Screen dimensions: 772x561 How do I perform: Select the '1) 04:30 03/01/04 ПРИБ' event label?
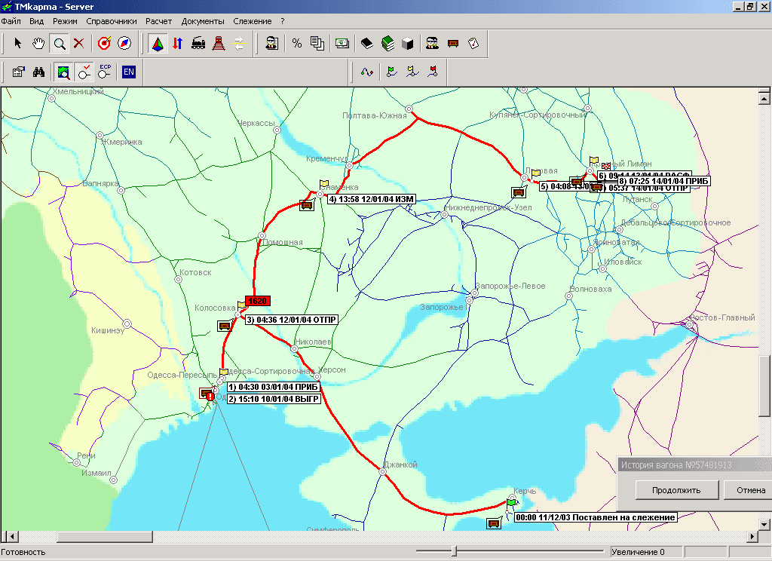[273, 387]
